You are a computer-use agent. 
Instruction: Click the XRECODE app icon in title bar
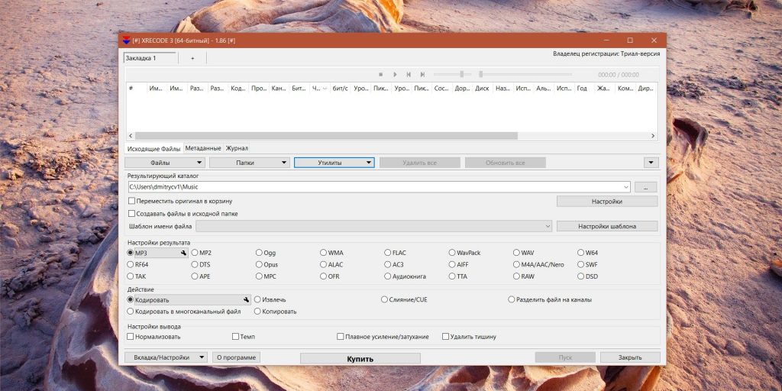tap(126, 40)
